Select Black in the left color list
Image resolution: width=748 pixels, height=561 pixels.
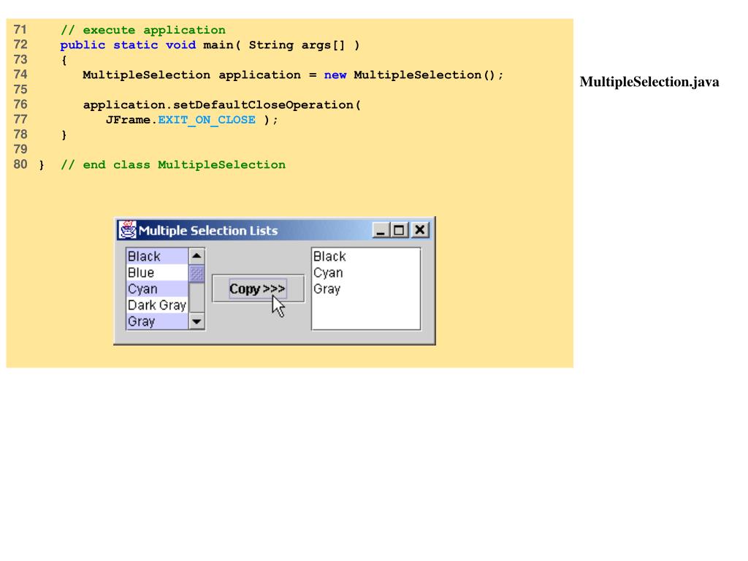click(158, 256)
